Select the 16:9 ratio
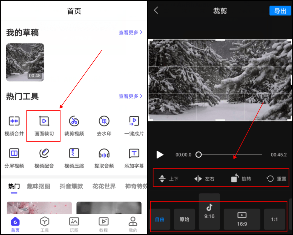Screen dimensions: 293x235 point(242,219)
